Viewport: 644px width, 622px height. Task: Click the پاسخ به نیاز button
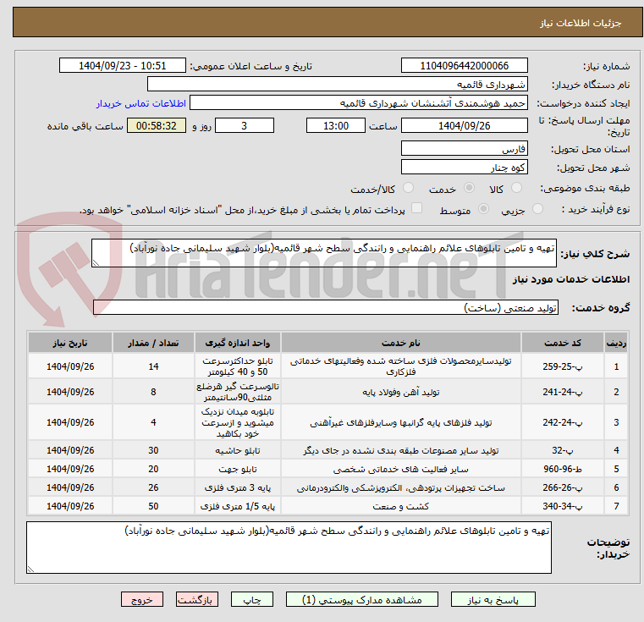tap(493, 599)
